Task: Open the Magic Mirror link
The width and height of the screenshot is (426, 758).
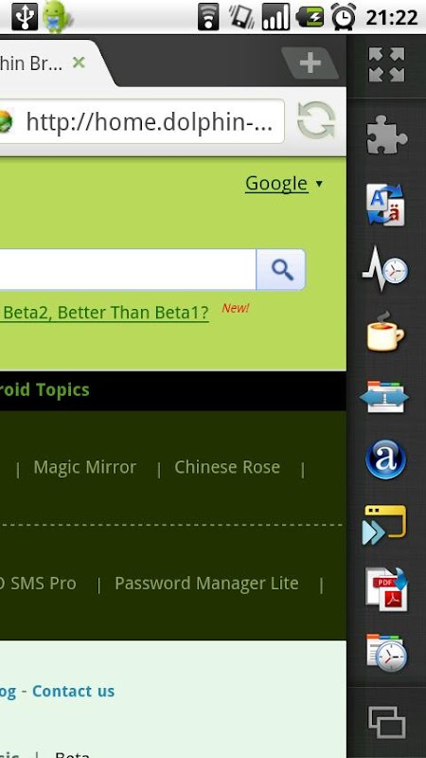Action: tap(85, 467)
